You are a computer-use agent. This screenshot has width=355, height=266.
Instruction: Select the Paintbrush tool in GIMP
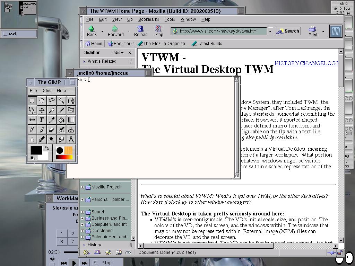tap(42, 130)
